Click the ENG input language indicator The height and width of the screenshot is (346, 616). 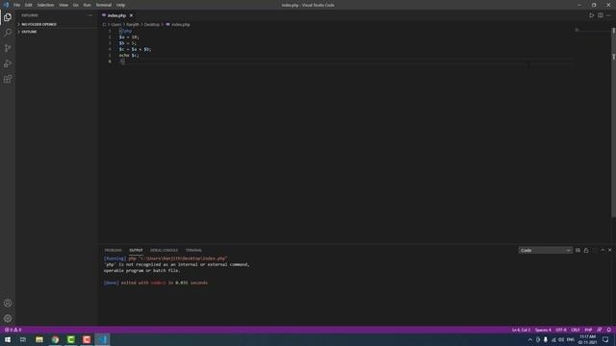click(571, 339)
